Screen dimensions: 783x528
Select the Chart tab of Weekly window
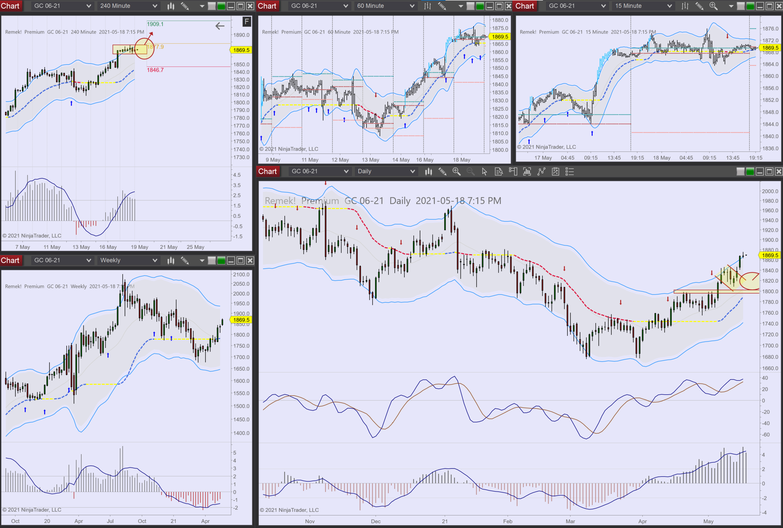tap(10, 261)
